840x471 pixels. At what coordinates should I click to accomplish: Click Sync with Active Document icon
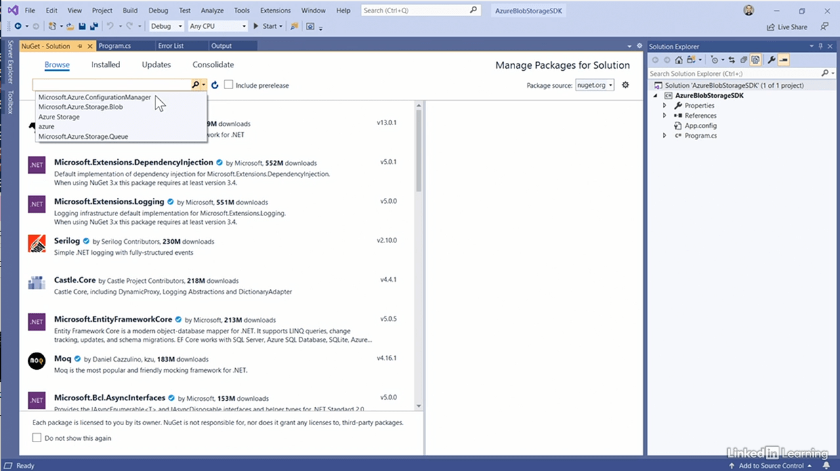(x=732, y=60)
